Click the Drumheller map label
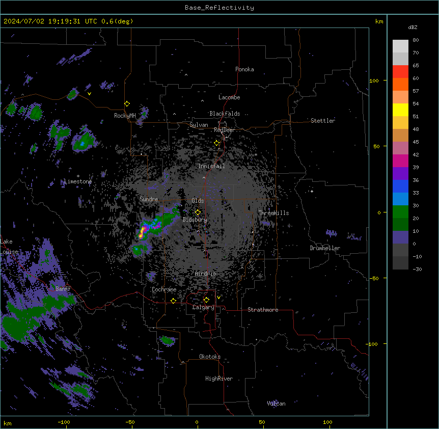The height and width of the screenshot is (429, 439). coord(325,248)
